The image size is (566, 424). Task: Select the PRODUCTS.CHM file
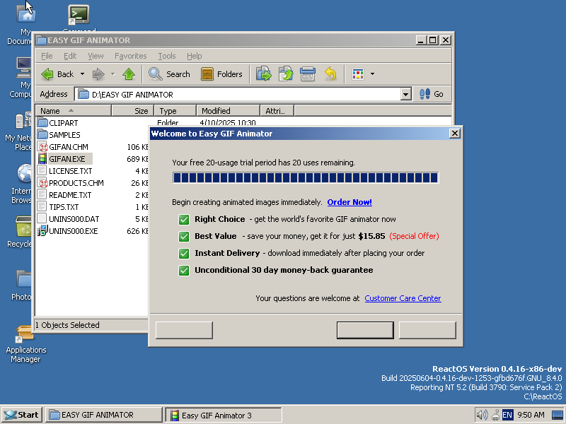pos(71,183)
